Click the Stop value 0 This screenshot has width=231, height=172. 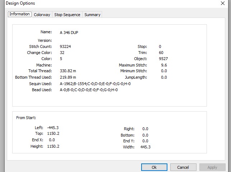tap(160, 46)
